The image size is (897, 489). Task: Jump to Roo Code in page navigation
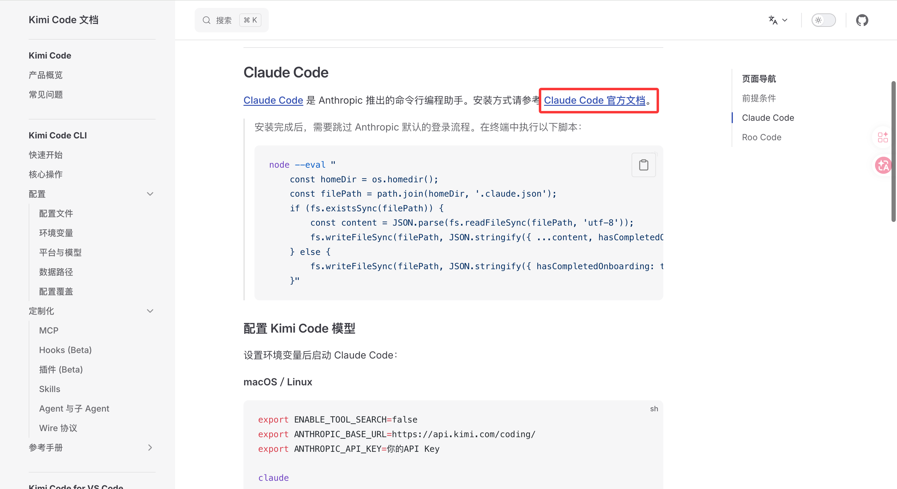click(762, 137)
